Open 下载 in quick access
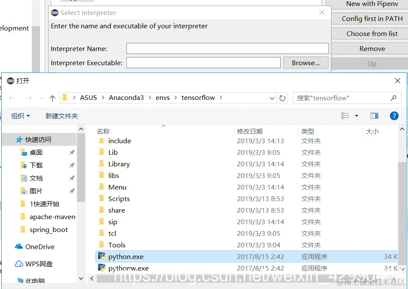Viewport: 408px width, 289px height. (x=36, y=166)
